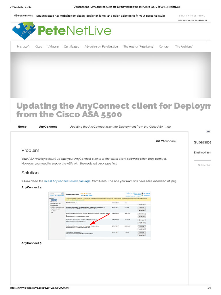Click the KB ID 0000704 text
The image size is (221, 295).
[166, 141]
